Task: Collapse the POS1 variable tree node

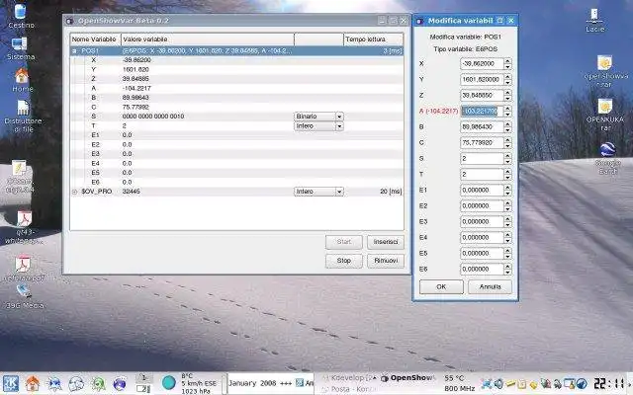Action: pos(74,51)
